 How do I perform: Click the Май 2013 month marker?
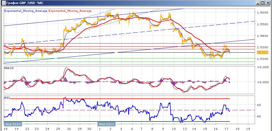107,124
